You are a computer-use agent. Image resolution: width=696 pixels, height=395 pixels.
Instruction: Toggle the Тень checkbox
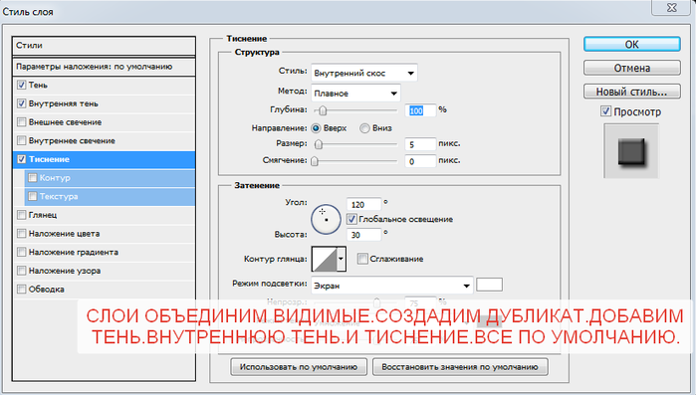click(21, 85)
